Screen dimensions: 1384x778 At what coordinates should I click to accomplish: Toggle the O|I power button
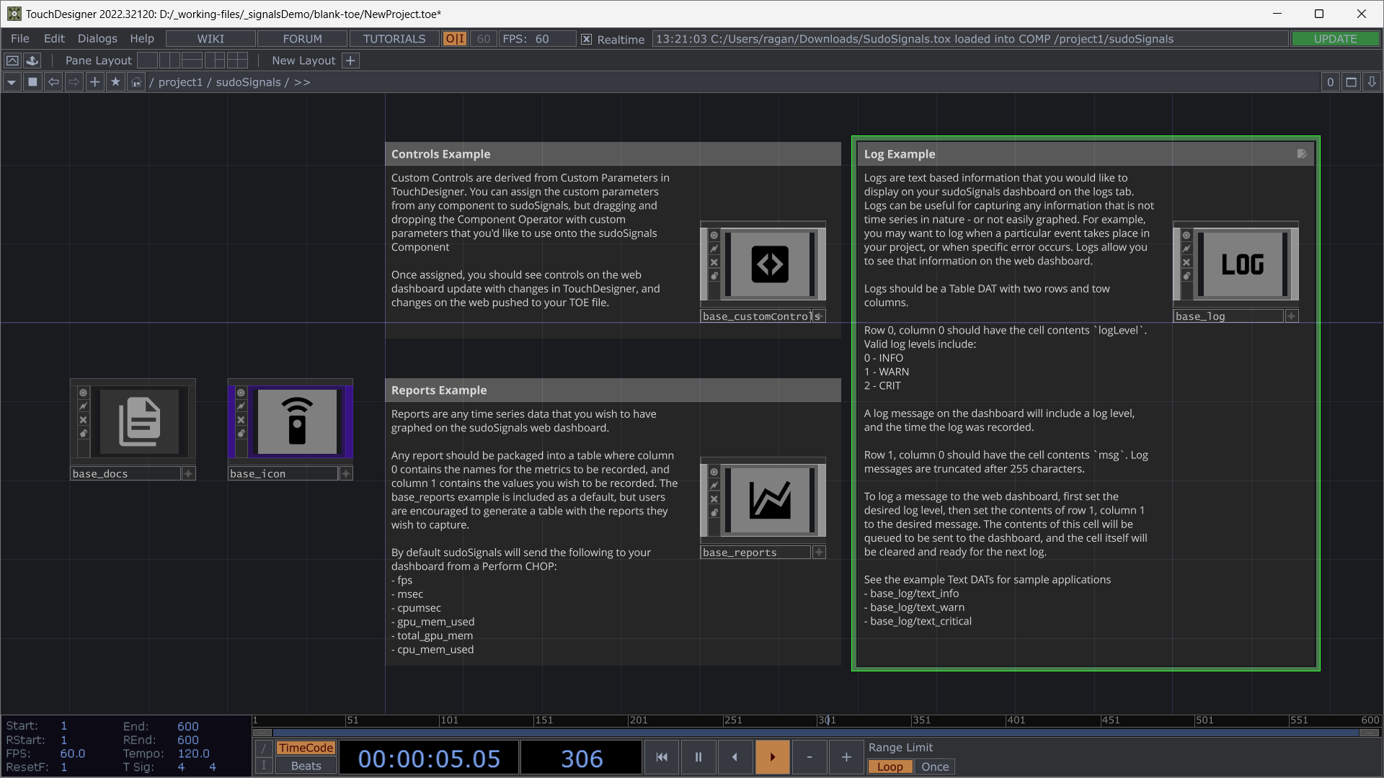[455, 39]
